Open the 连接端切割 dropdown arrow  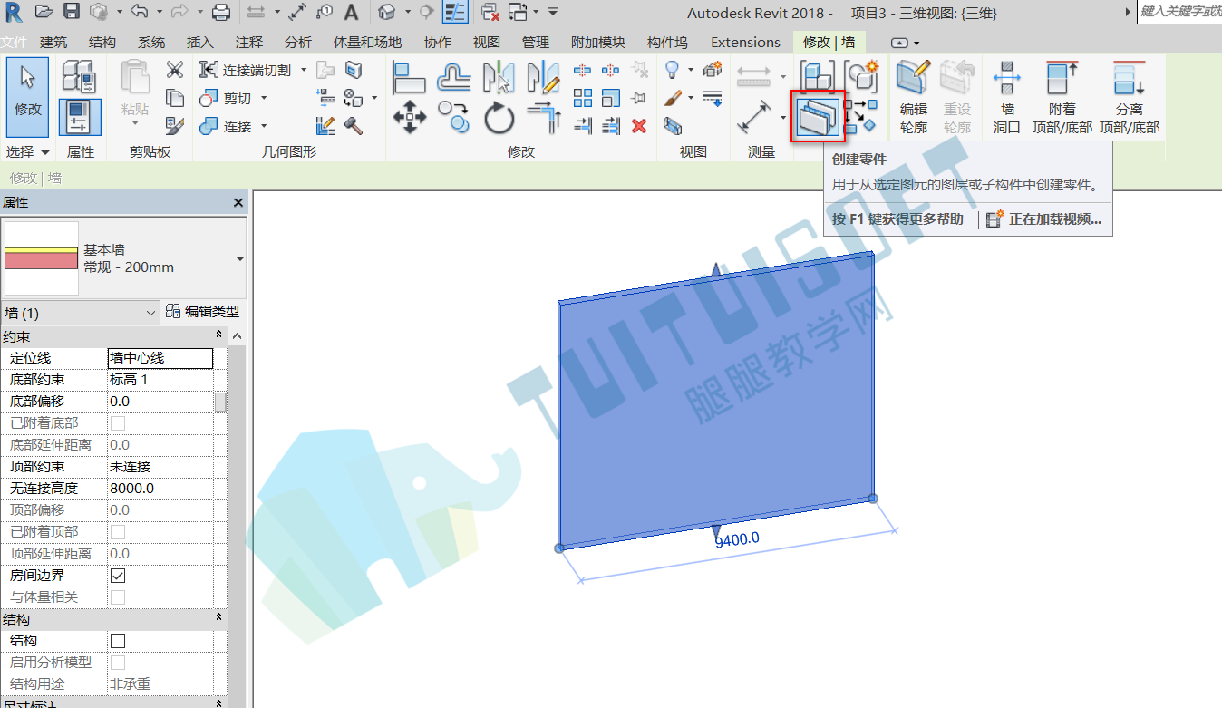click(x=304, y=70)
